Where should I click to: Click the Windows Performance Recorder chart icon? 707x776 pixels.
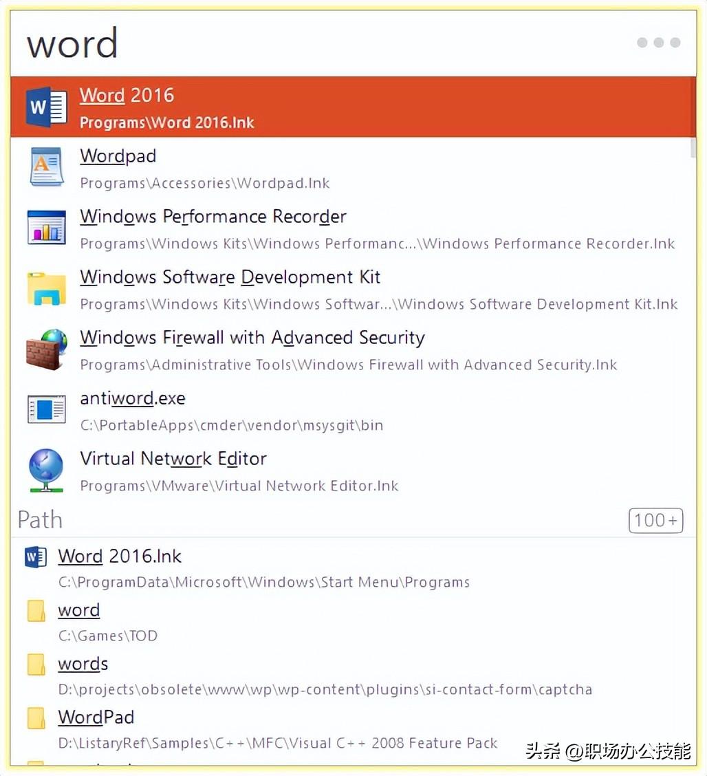46,228
